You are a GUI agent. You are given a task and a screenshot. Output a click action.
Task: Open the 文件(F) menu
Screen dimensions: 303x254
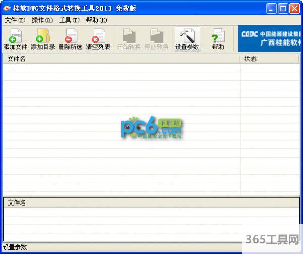coord(15,20)
